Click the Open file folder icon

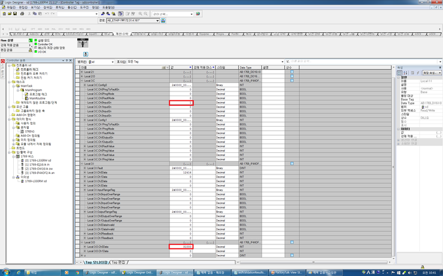[x=10, y=14]
